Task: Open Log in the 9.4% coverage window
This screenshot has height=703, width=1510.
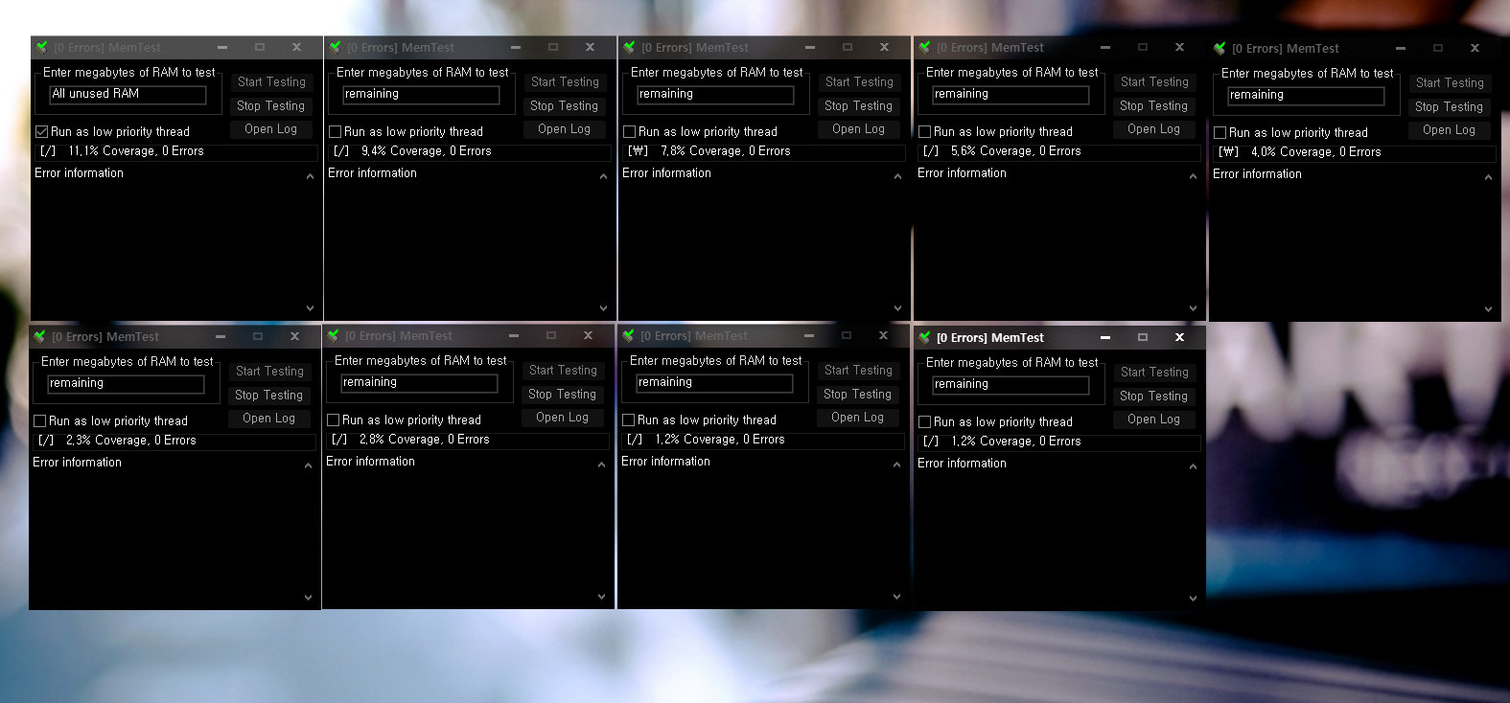Action: (564, 129)
